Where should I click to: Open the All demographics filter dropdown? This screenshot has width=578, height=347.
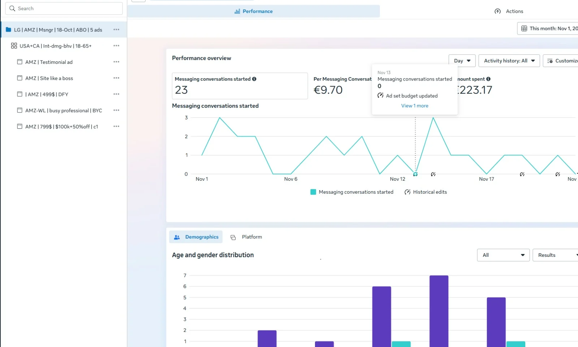click(503, 255)
